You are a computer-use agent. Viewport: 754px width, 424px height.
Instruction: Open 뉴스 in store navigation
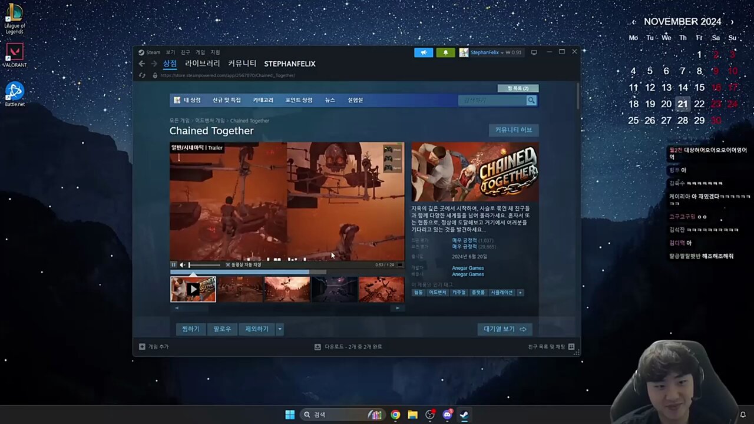[330, 100]
